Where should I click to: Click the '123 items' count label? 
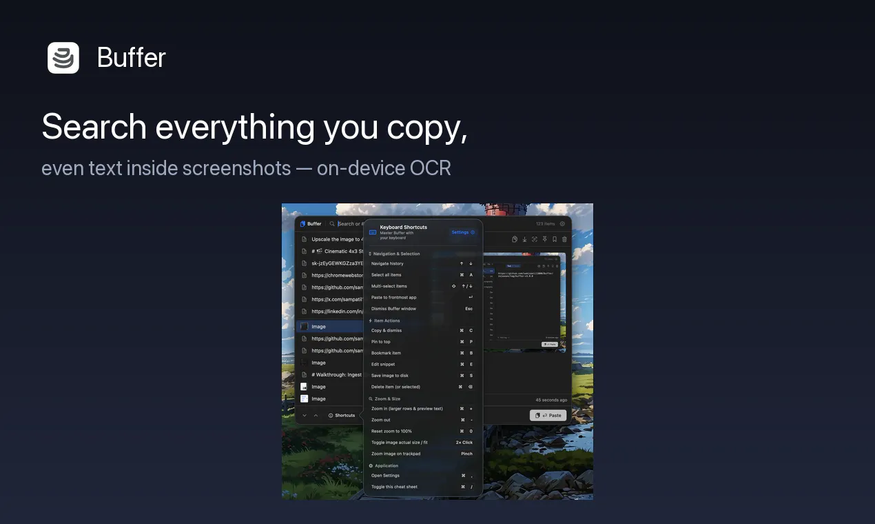click(545, 223)
